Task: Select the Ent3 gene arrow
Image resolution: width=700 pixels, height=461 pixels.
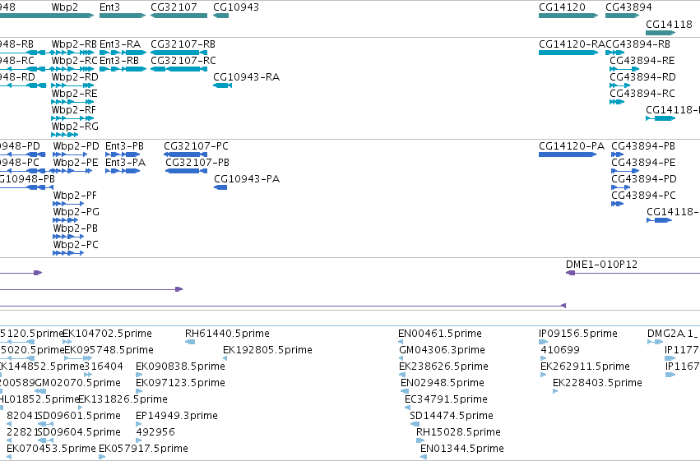Action: pyautogui.click(x=123, y=16)
